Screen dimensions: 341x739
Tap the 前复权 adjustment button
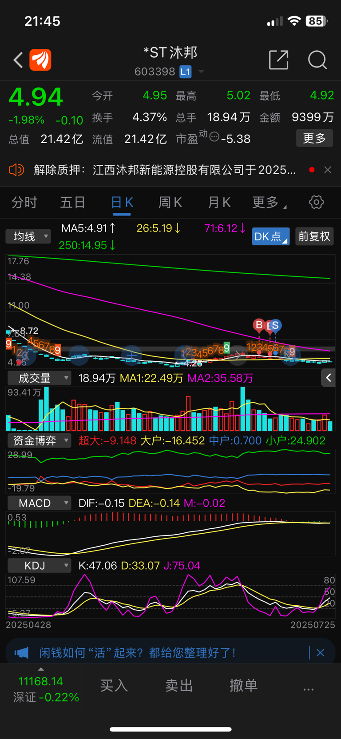(314, 236)
